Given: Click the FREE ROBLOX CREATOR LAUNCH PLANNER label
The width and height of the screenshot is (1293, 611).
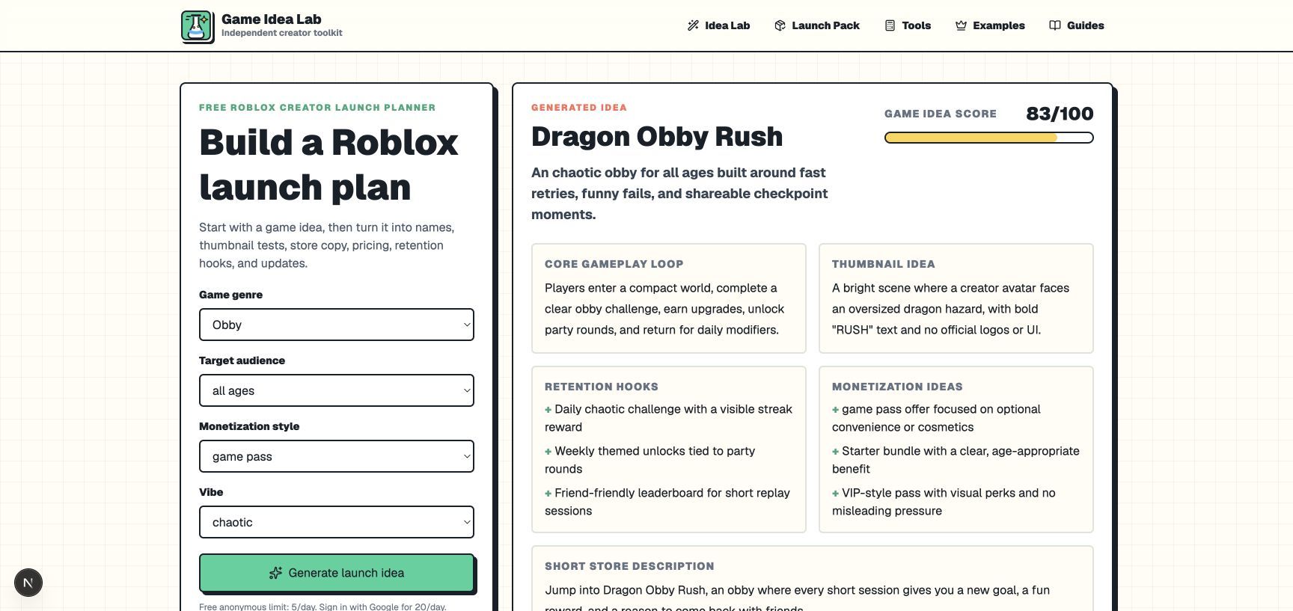Looking at the screenshot, I should click(x=317, y=108).
